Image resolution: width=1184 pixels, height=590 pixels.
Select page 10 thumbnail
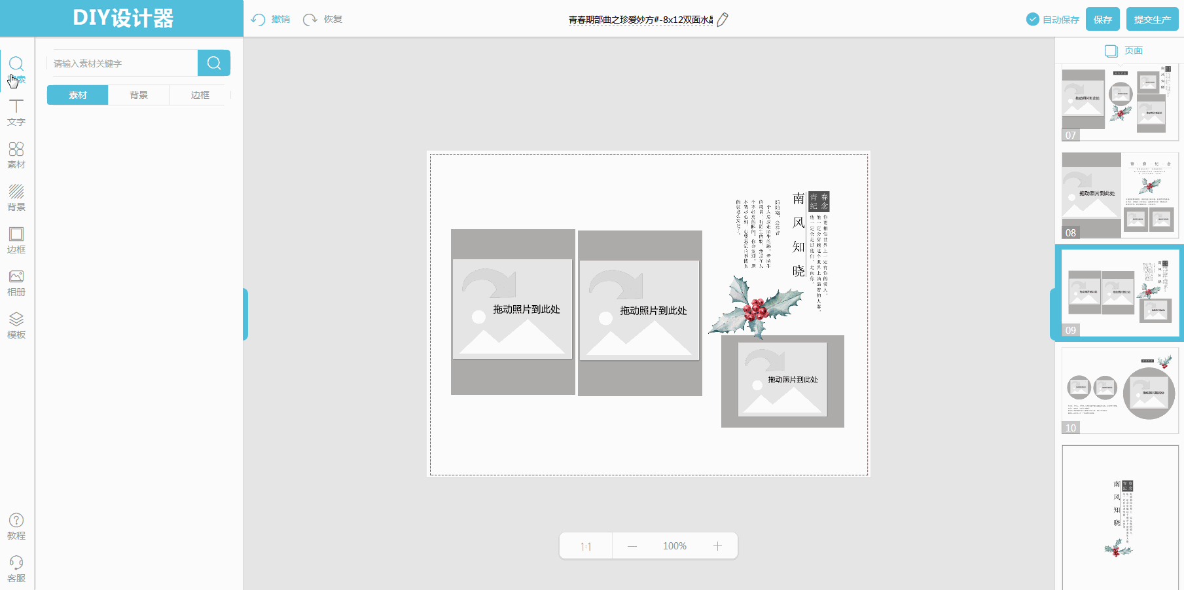coord(1120,390)
